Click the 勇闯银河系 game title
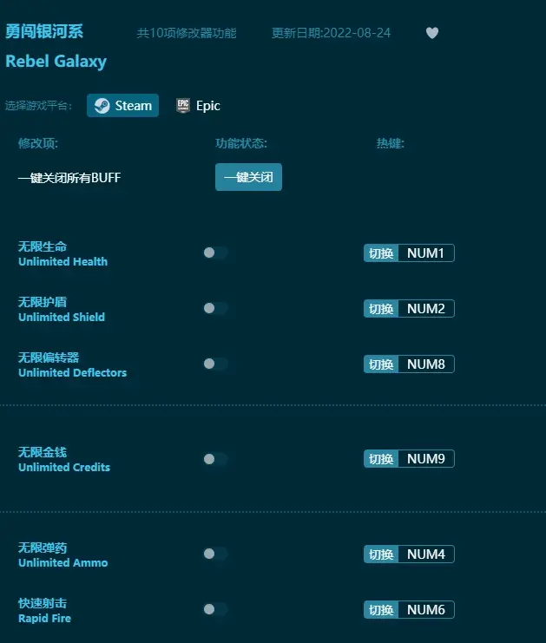546x643 pixels. pyautogui.click(x=44, y=31)
